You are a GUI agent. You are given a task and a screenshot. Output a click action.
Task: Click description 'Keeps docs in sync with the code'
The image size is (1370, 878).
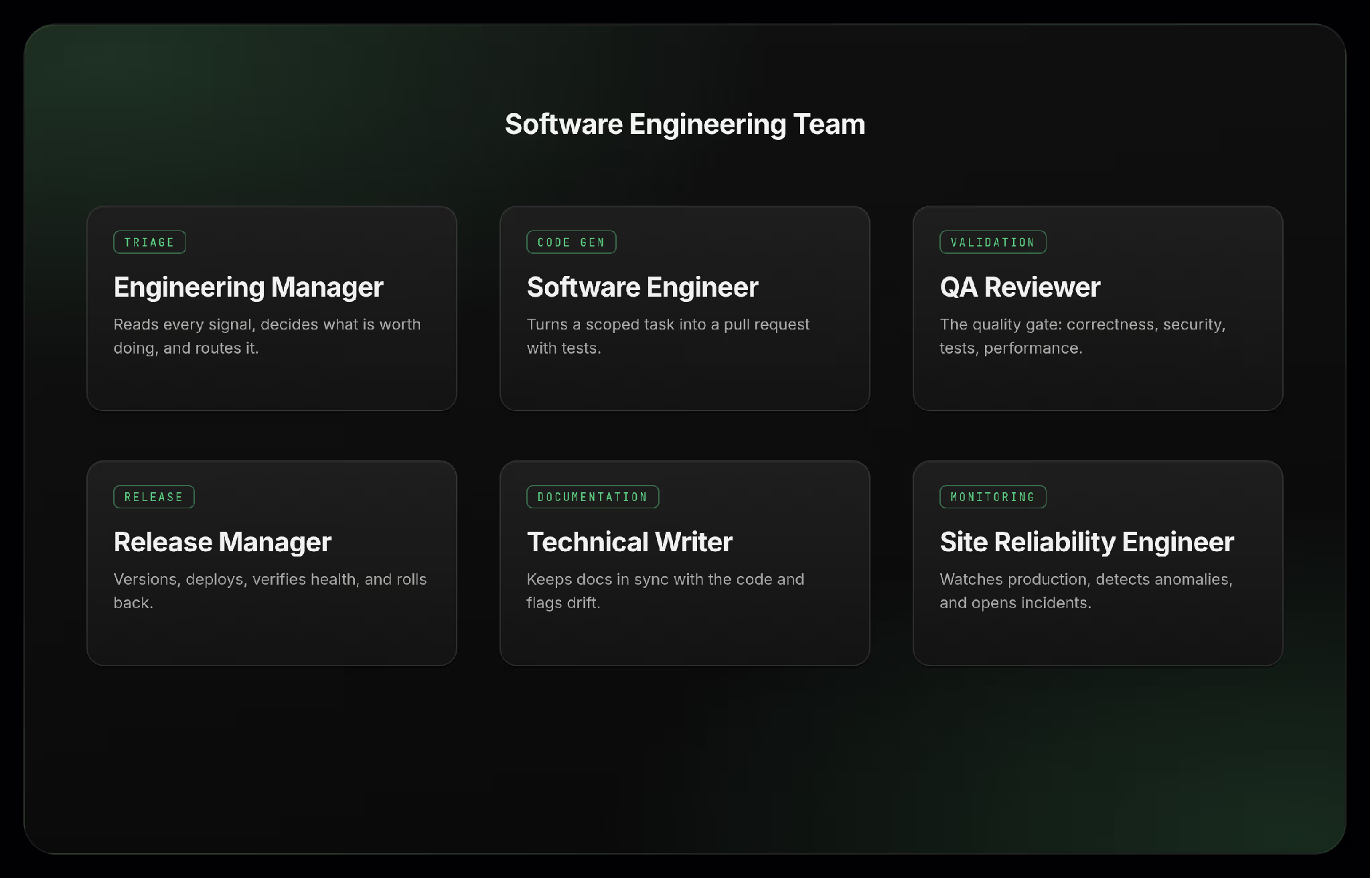pos(650,579)
